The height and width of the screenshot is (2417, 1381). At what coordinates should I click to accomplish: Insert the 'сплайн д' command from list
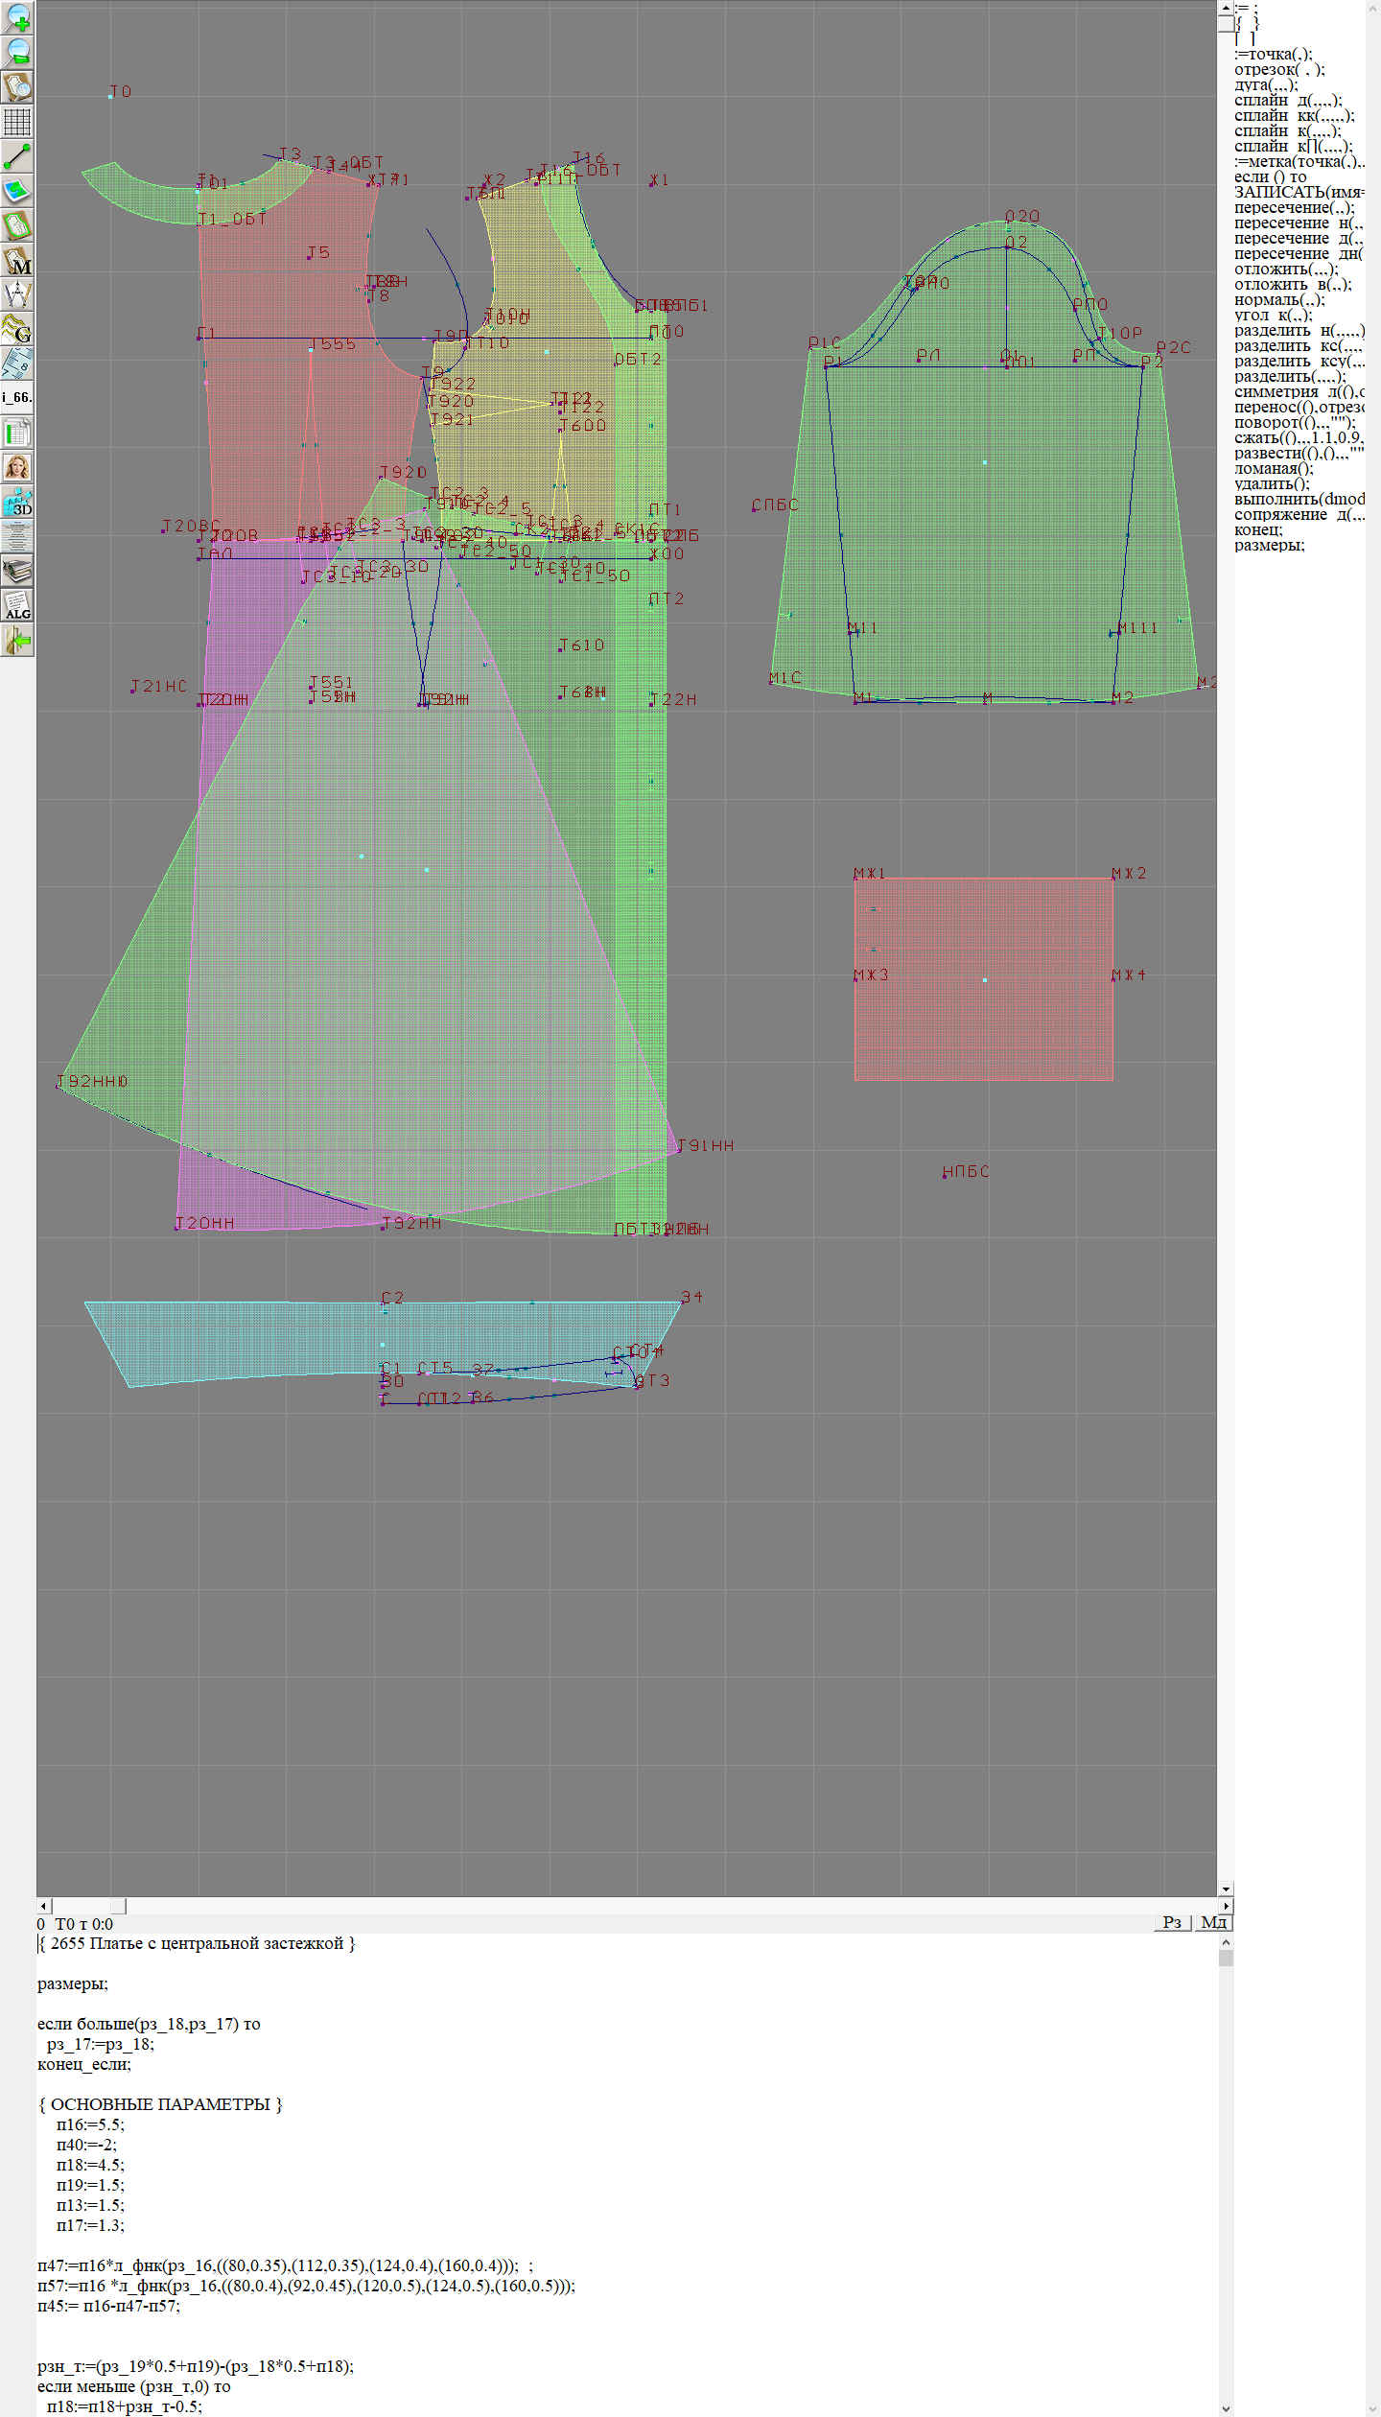pos(1287,101)
